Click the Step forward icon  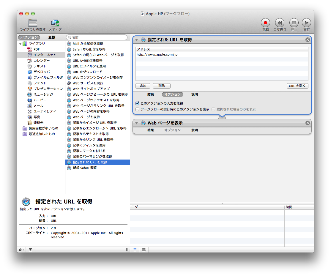280,23
